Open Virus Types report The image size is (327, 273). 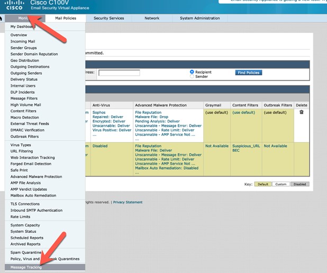point(21,145)
